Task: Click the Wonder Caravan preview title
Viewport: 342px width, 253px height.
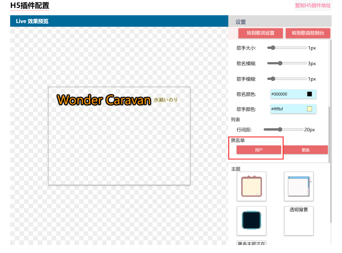Action: click(x=104, y=100)
